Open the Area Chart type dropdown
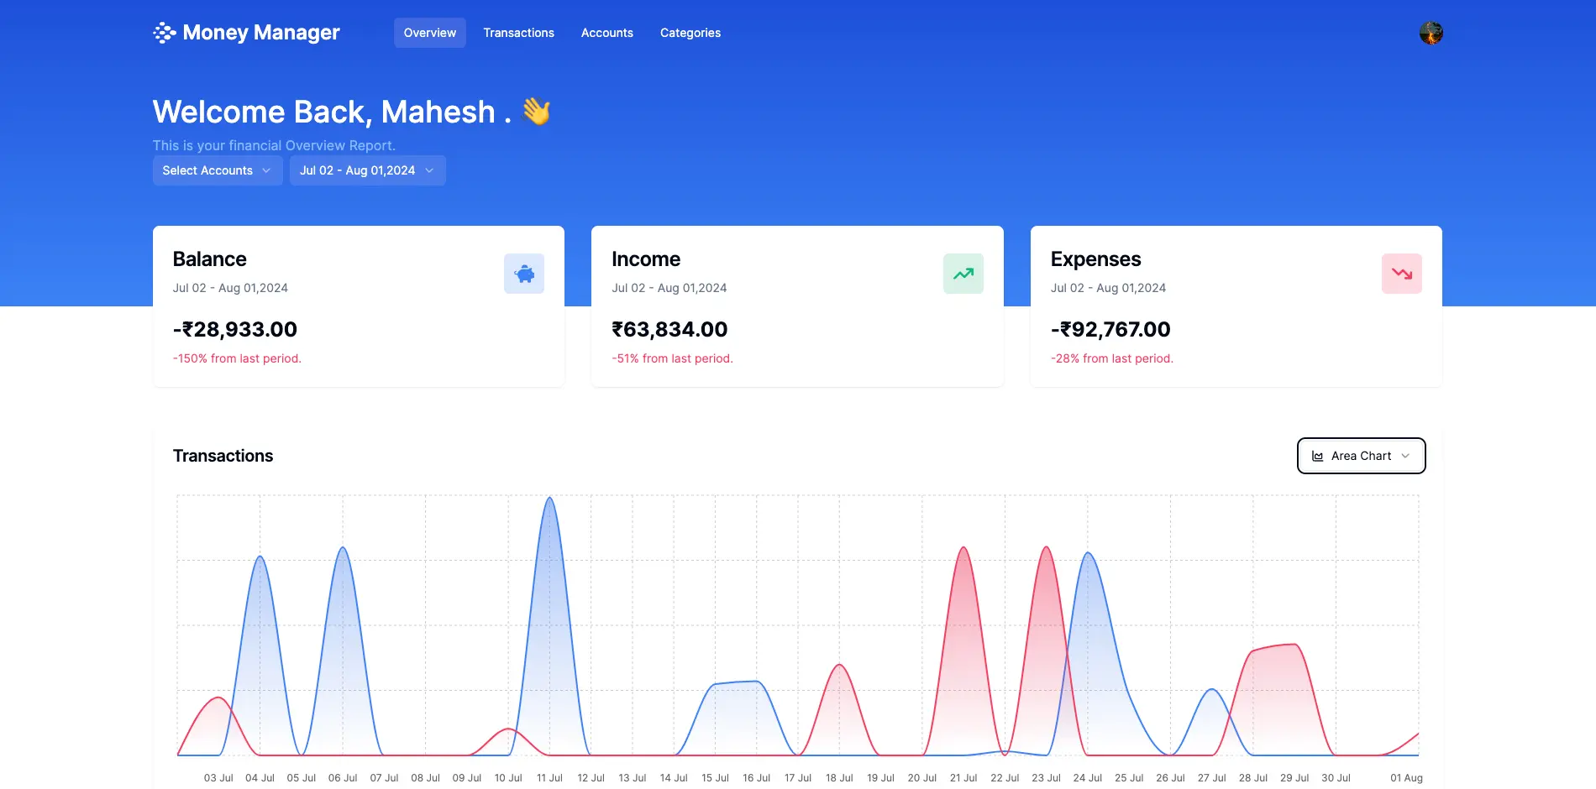Viewport: 1596px width, 789px height. click(x=1361, y=456)
